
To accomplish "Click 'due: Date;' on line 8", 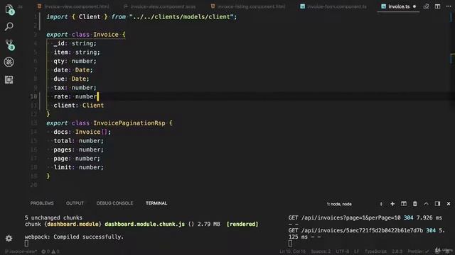I will click(71, 79).
